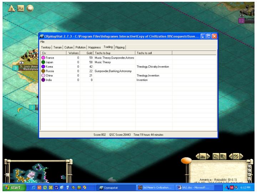The width and height of the screenshot is (257, 193).
Task: Click the red M system tray icon
Action: tap(232, 187)
